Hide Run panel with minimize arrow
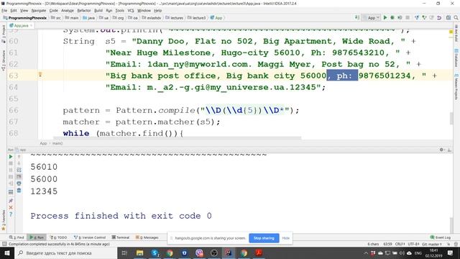The height and width of the screenshot is (259, 460). [449, 150]
